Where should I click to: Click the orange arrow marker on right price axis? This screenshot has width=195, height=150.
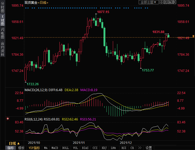tap(193, 36)
